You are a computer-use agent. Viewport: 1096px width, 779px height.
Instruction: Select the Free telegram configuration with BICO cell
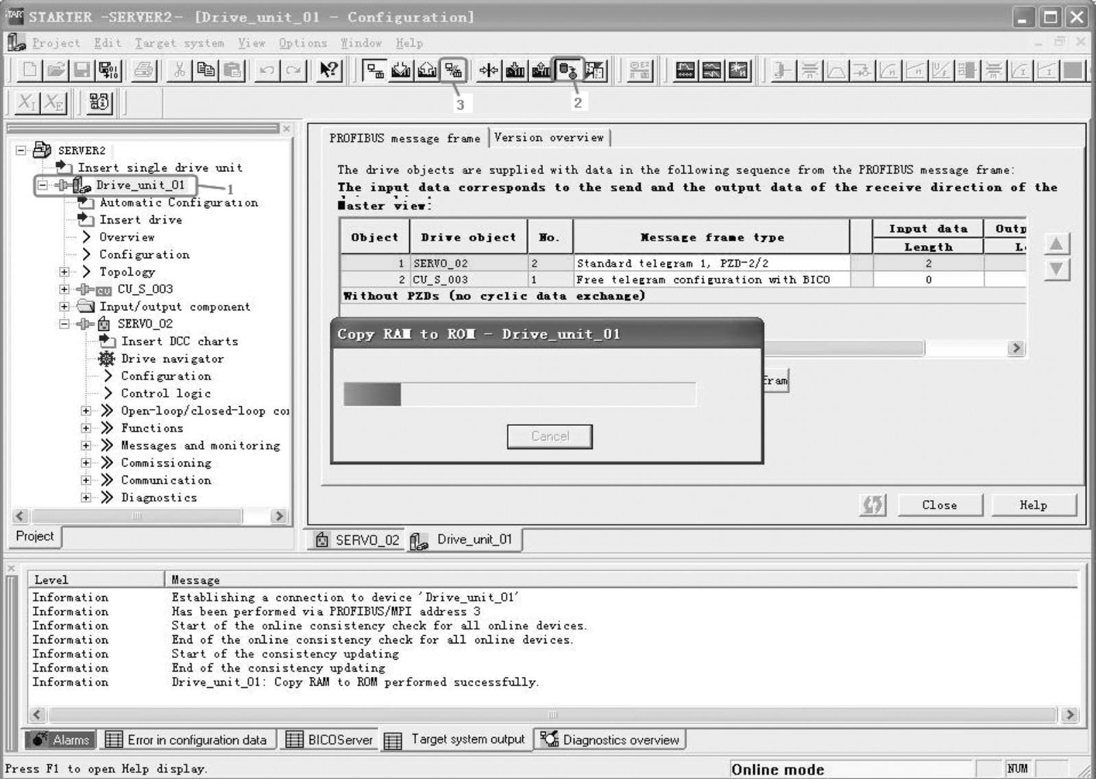(711, 280)
